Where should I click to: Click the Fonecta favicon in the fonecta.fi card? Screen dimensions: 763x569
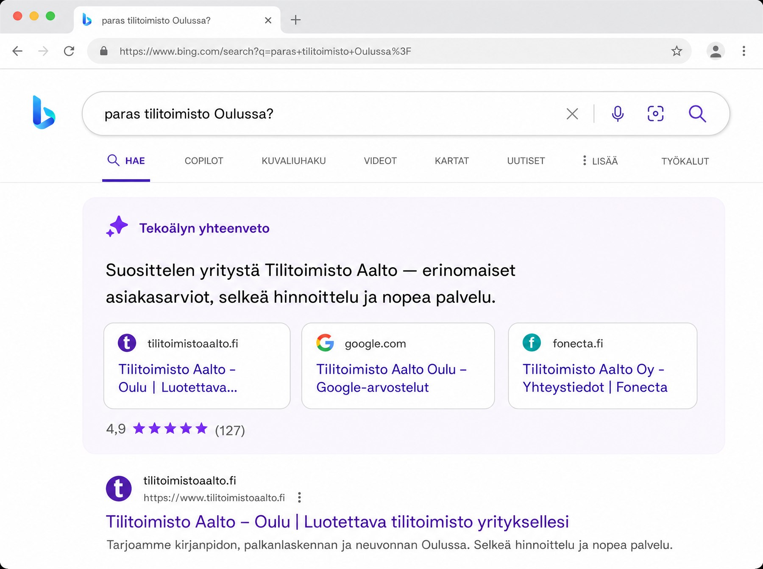click(532, 343)
